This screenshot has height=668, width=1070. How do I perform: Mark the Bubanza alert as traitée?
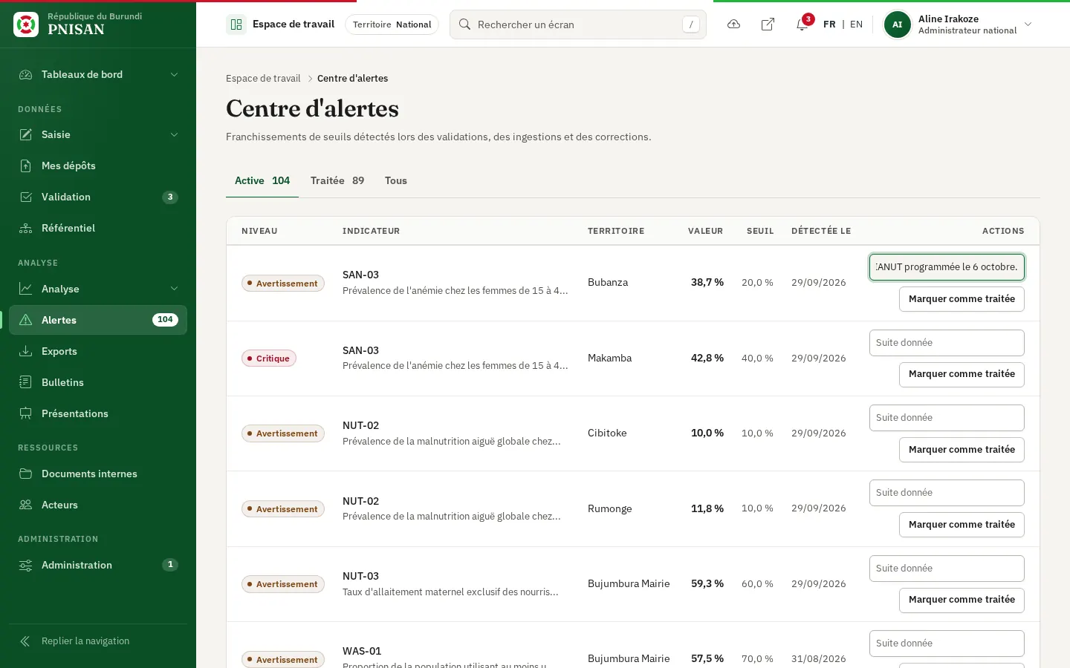point(962,299)
